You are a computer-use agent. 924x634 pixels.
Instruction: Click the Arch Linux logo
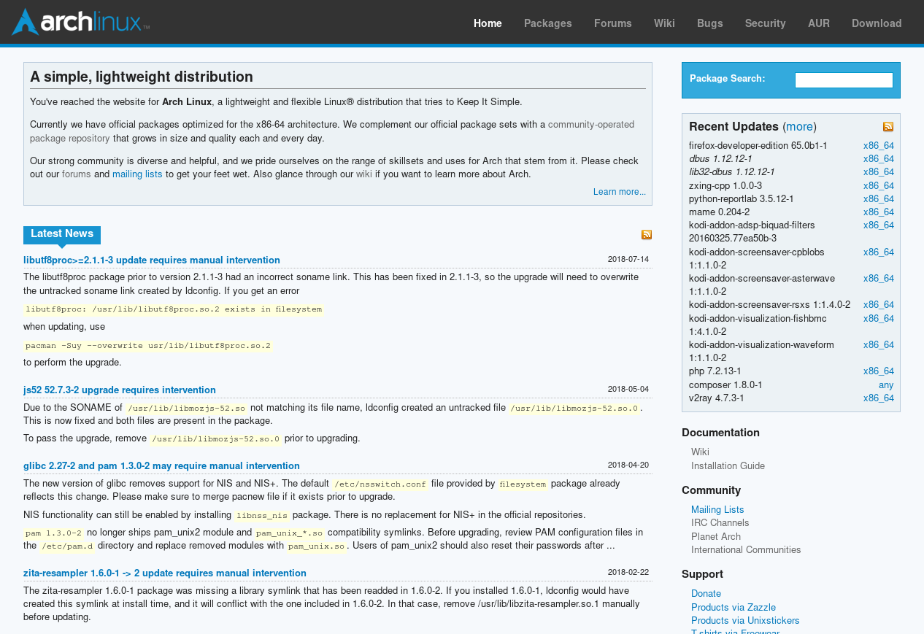pos(80,22)
